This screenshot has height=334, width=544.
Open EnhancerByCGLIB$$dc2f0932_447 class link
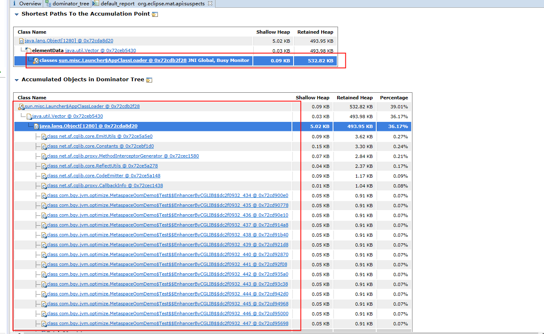point(168,323)
